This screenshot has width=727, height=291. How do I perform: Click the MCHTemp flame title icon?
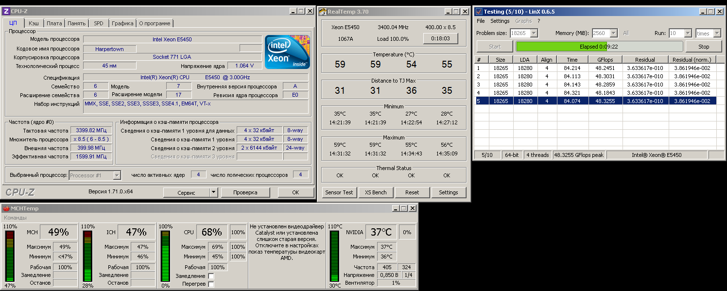[x=6, y=208]
